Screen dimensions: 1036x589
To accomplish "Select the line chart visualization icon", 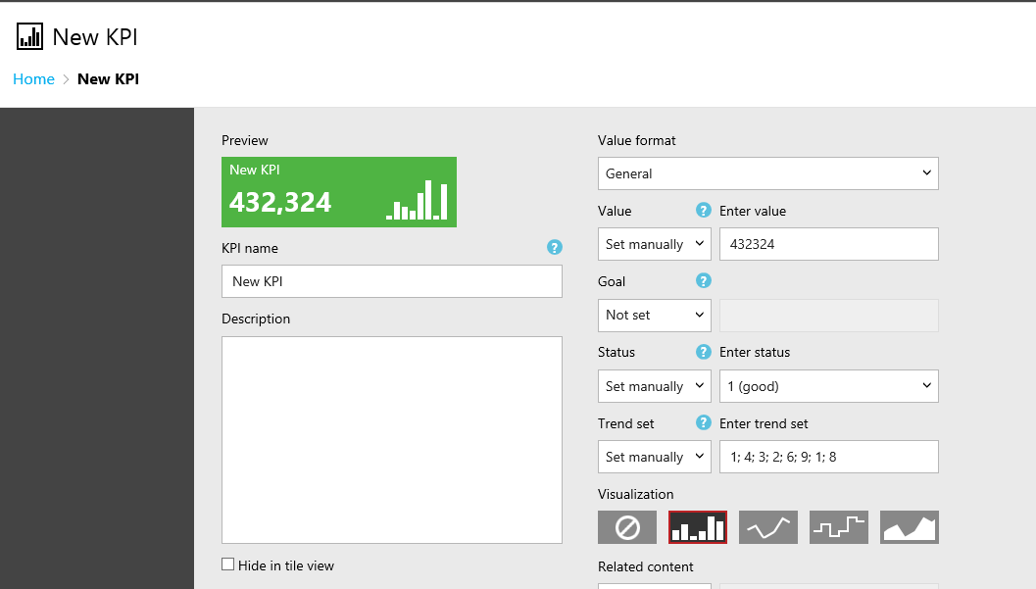I will tap(767, 527).
